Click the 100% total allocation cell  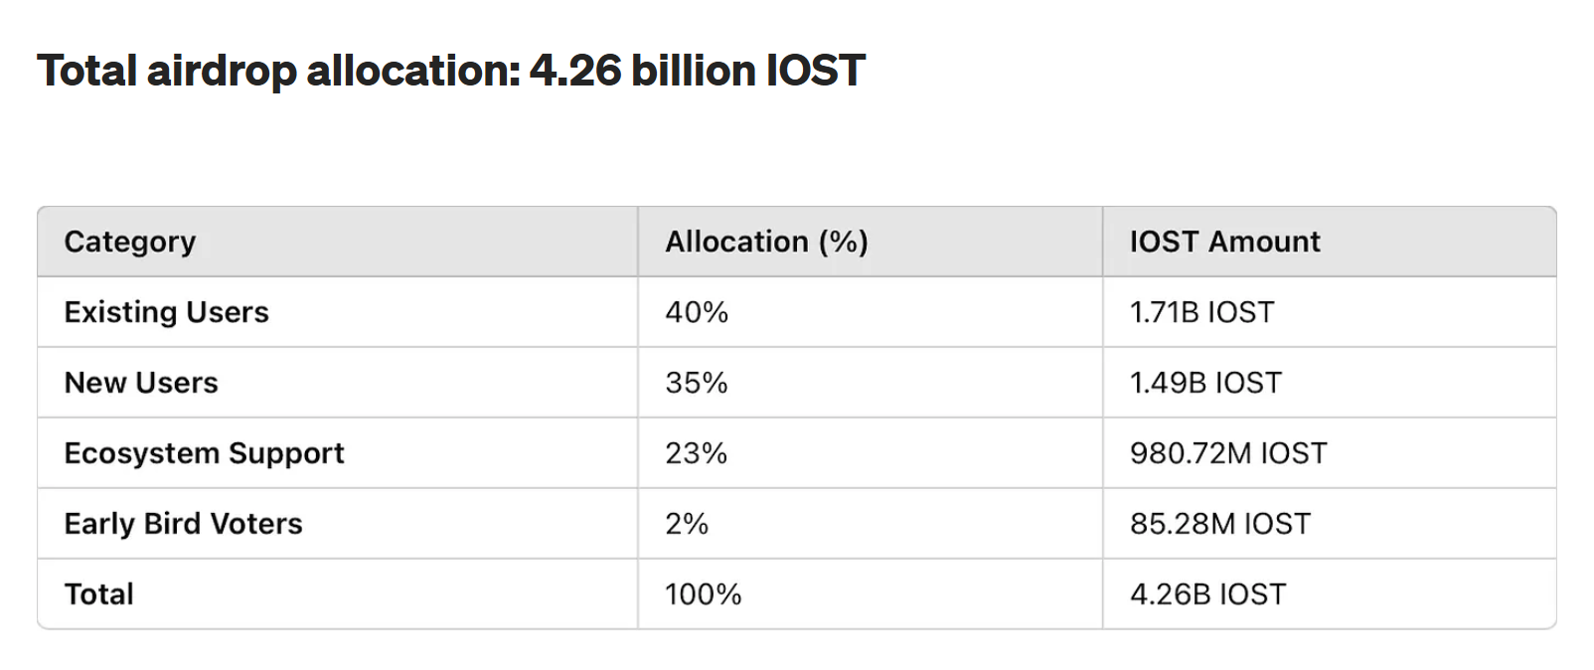click(x=703, y=594)
